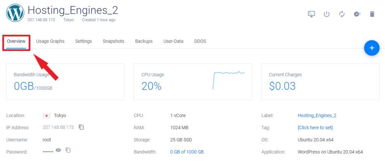Delete server with the trash icon
Viewport: 385px width, 163px height.
pyautogui.click(x=372, y=14)
